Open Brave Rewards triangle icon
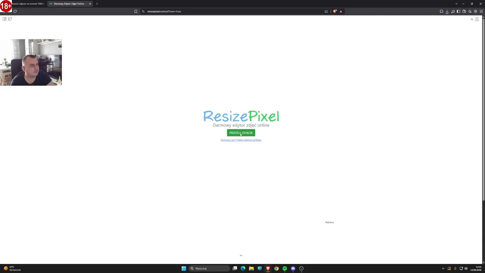The width and height of the screenshot is (485, 273). pos(341,11)
